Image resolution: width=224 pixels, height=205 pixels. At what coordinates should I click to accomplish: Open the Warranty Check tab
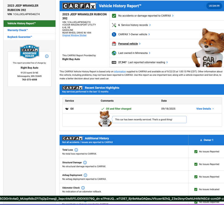pos(18,30)
